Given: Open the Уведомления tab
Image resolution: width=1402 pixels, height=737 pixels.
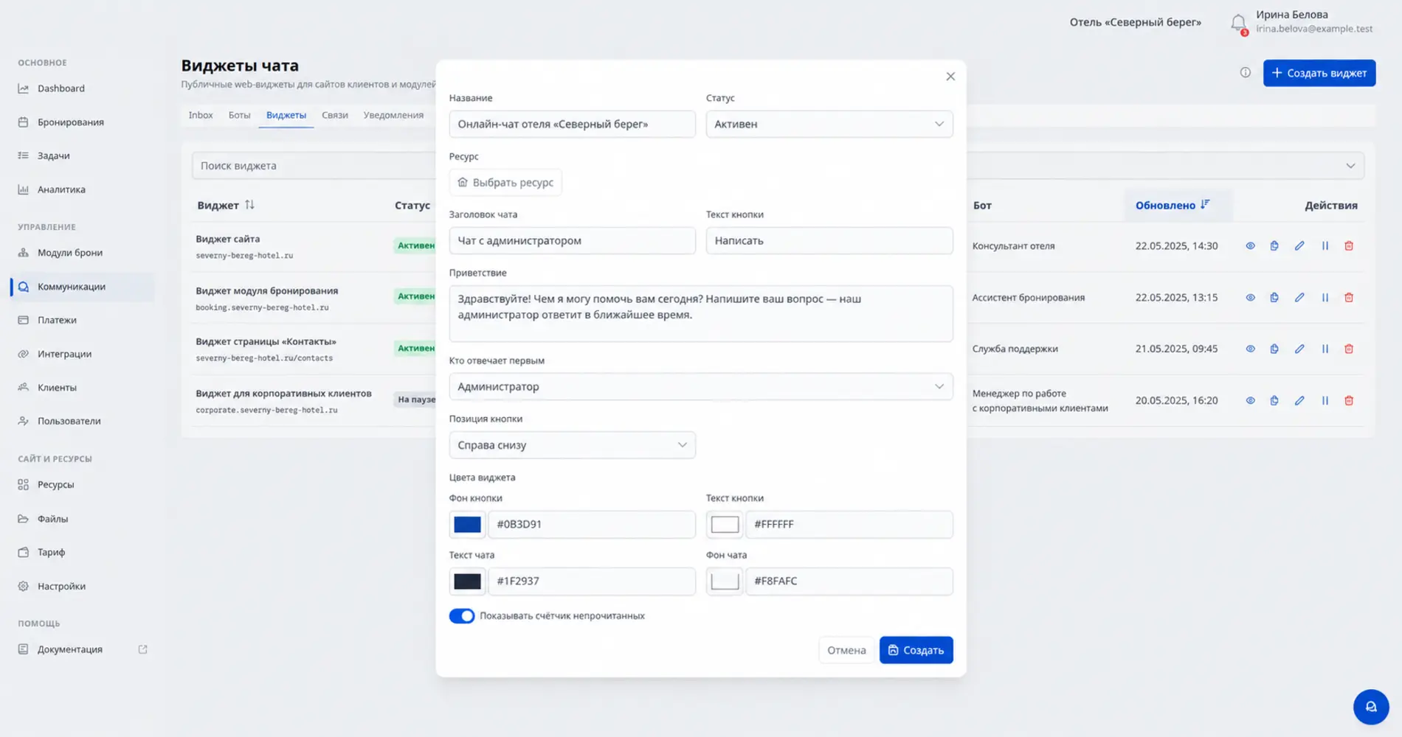Looking at the screenshot, I should tap(393, 115).
